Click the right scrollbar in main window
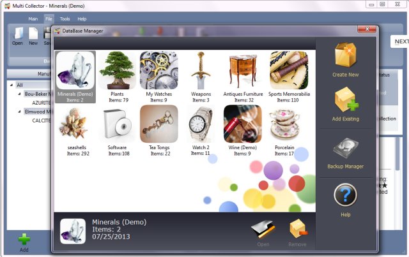409x257 pixels. click(397, 154)
